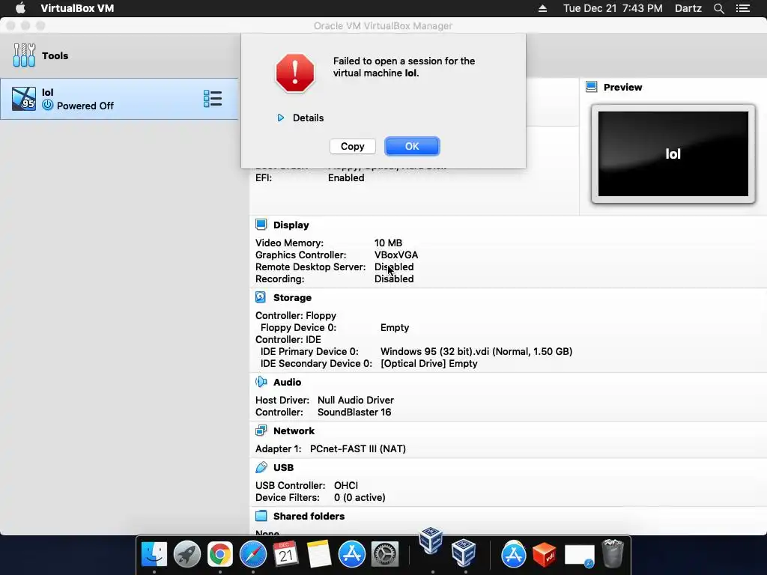The height and width of the screenshot is (575, 767).
Task: Open the Audio settings section header
Action: click(287, 383)
